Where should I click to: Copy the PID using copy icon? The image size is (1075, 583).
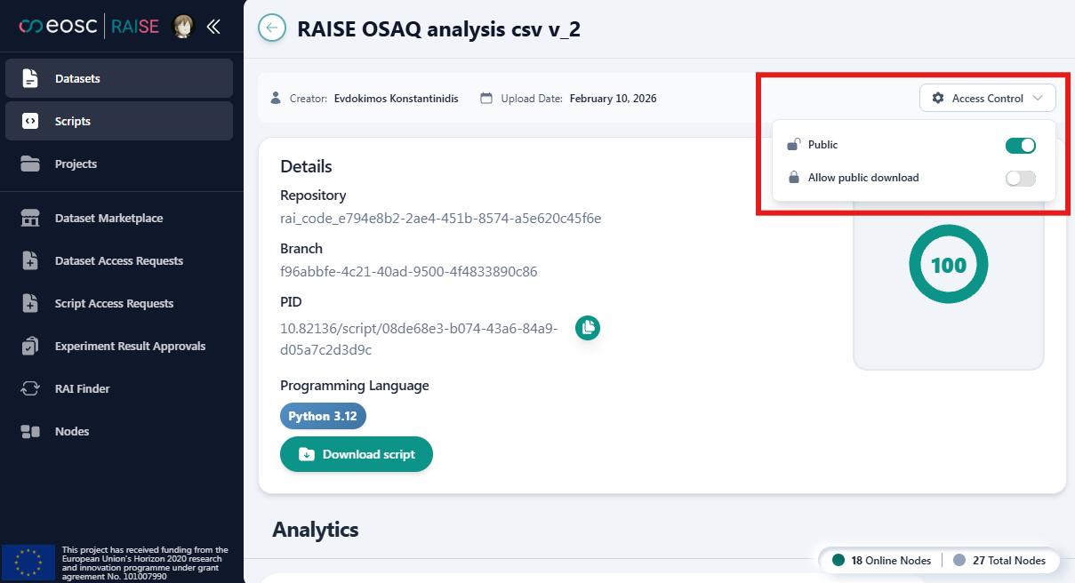[x=587, y=328]
